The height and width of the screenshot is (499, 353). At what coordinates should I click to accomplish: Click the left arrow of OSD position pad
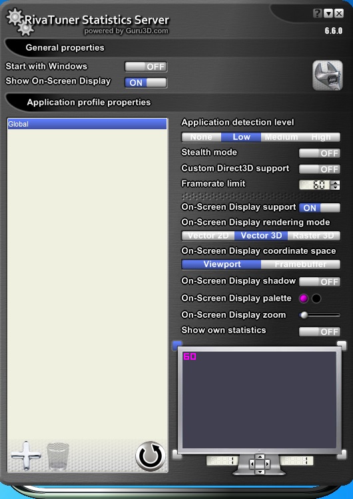pos(252,464)
